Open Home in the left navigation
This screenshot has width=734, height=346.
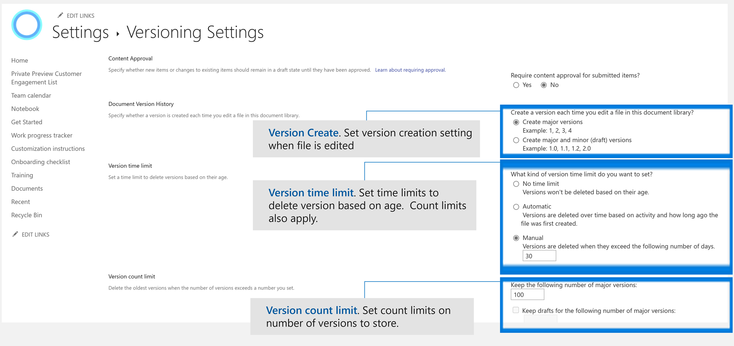coord(20,60)
